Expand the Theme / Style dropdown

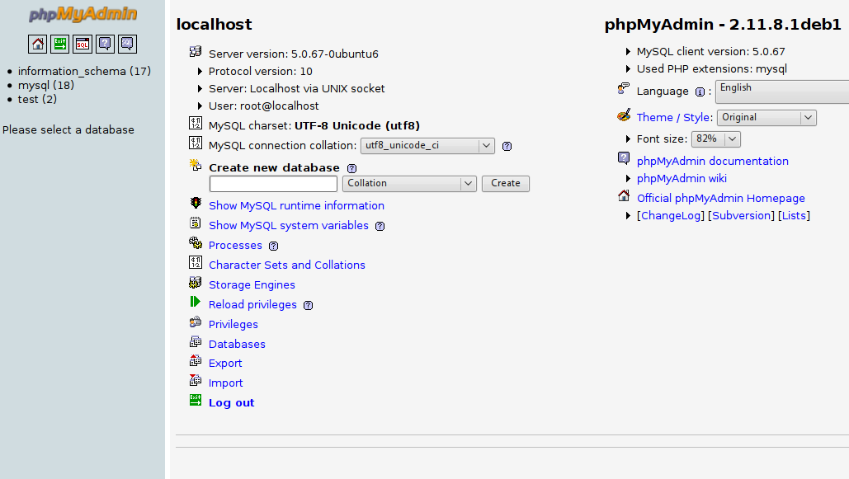pos(766,118)
